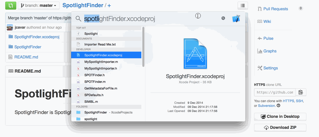Screen dimensions: 319x137
Task: Open Pull Requests in GitHub sidebar
Action: 275,9
